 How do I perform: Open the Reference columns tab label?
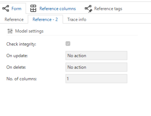[x=57, y=9]
